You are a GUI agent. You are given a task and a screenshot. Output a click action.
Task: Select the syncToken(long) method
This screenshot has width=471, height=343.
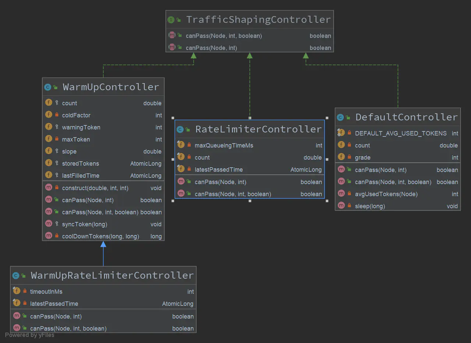103,224
